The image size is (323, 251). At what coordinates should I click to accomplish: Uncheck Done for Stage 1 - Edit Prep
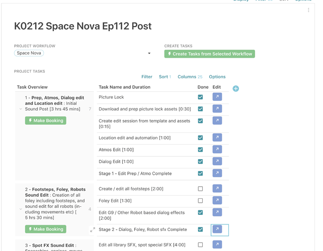(200, 174)
